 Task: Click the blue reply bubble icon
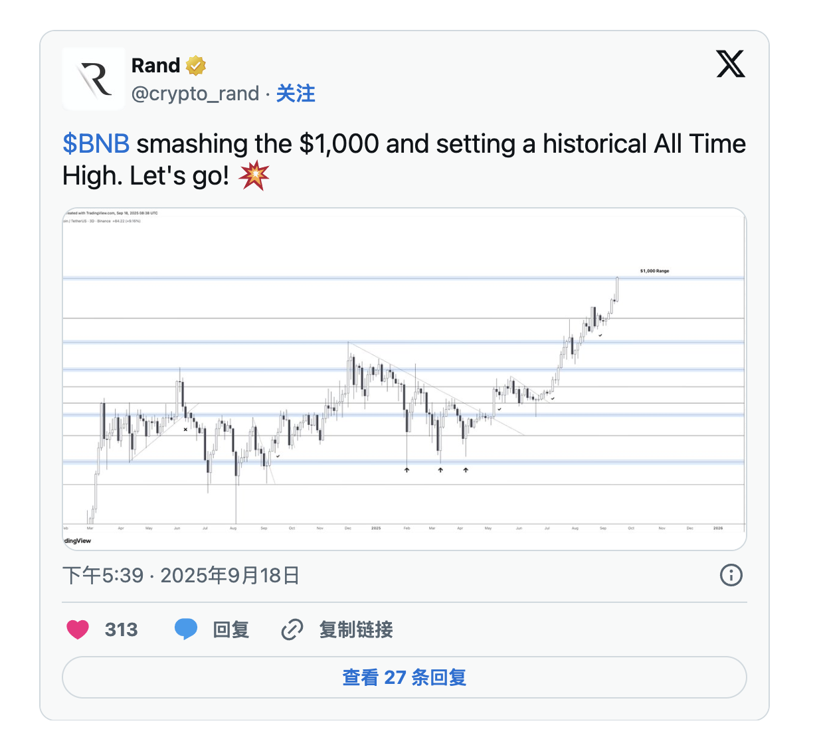186,629
